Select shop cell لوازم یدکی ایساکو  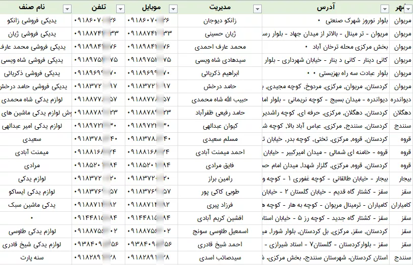point(36,192)
